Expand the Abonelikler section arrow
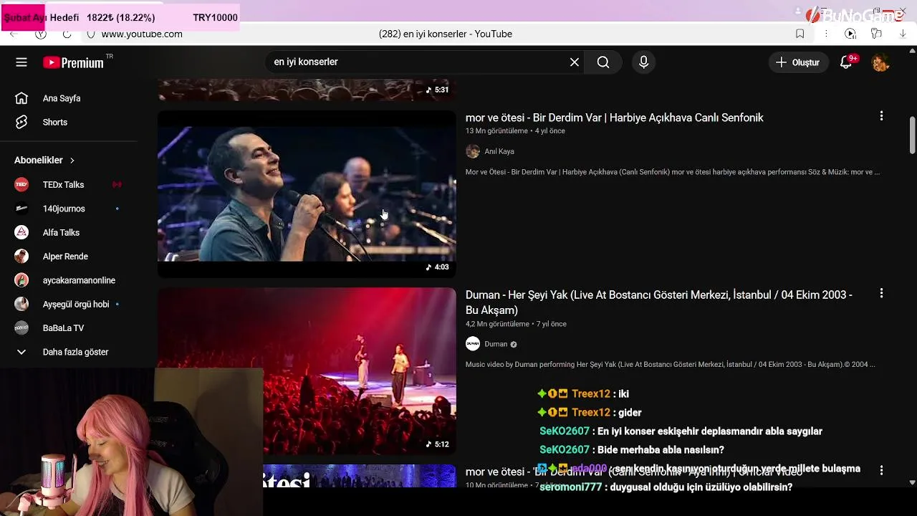Image resolution: width=917 pixels, height=516 pixels. click(x=72, y=161)
